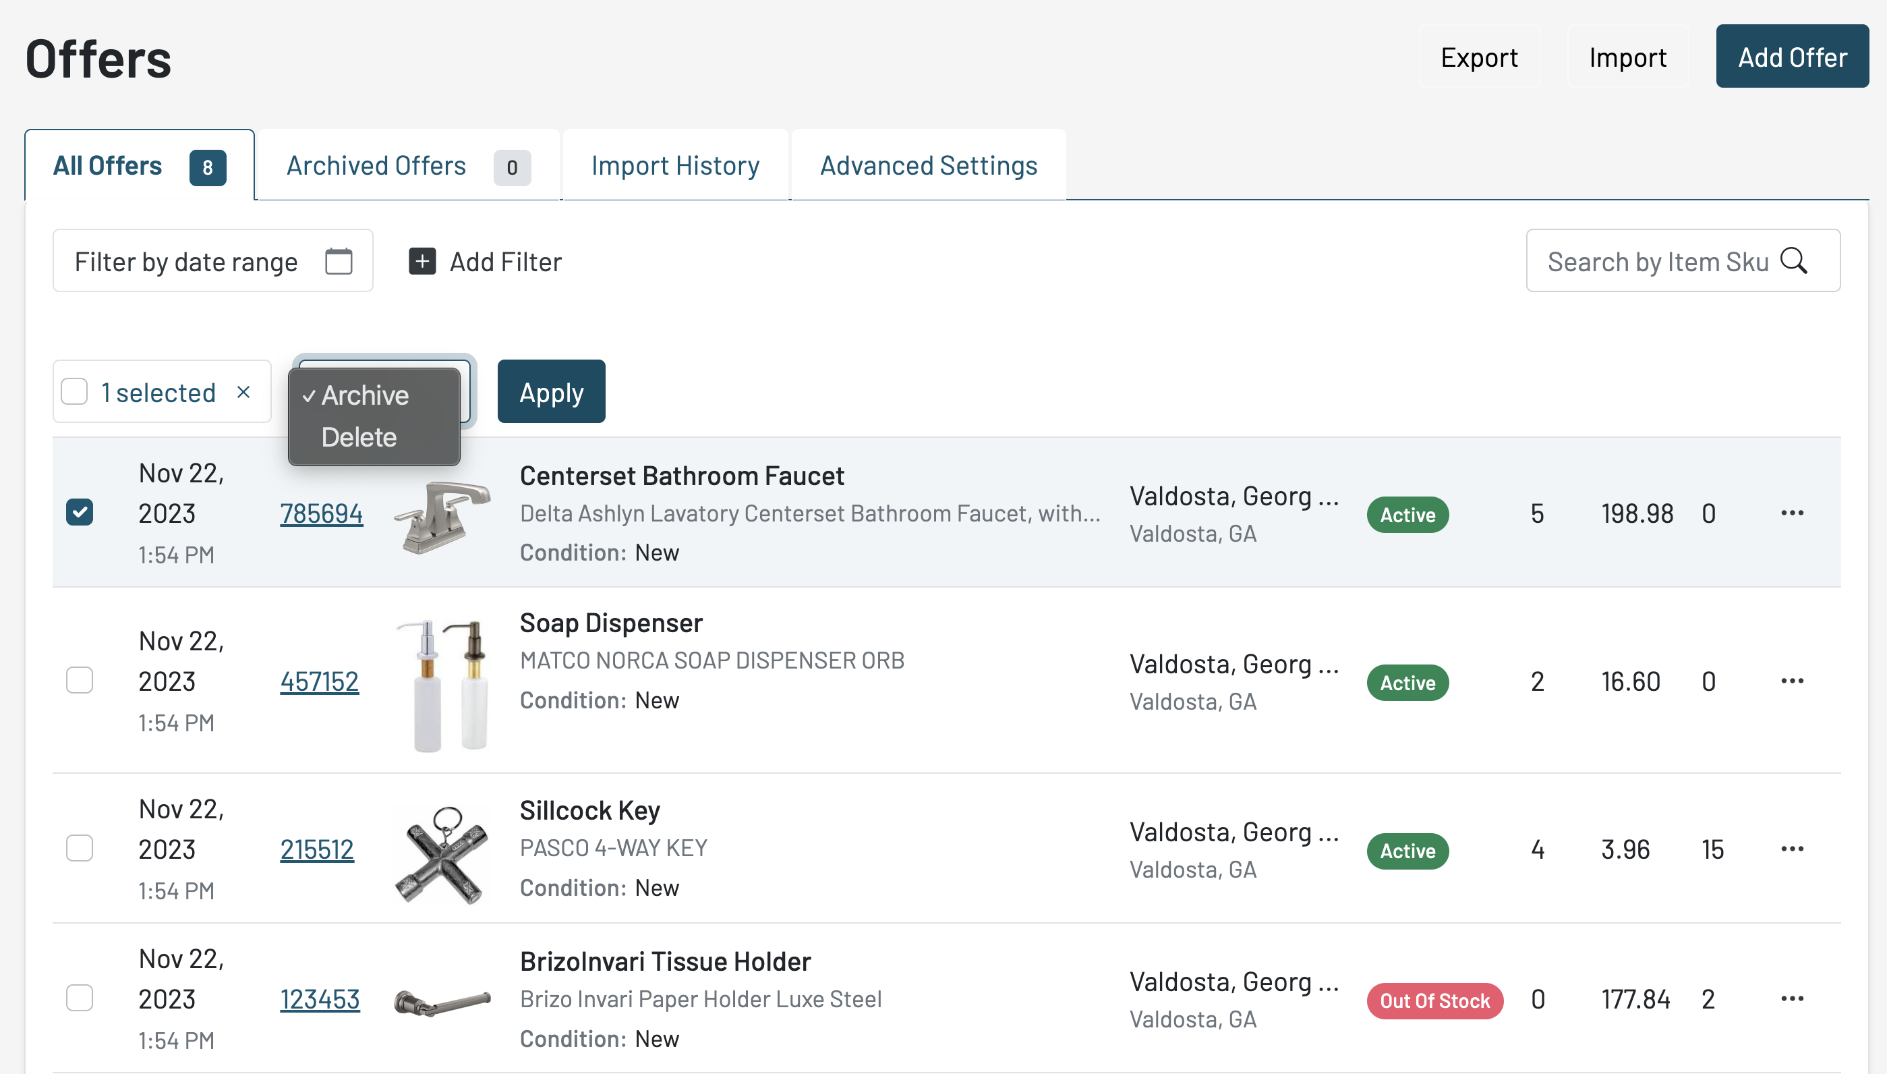This screenshot has height=1074, width=1887.
Task: Click the Search by Item Sku field
Action: [1656, 261]
